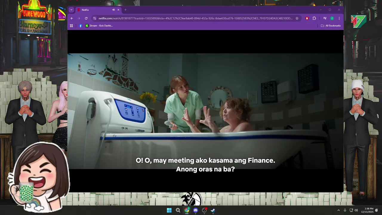Open Discord from the taskbar
Viewport: 382px width, 215px height.
195,210
